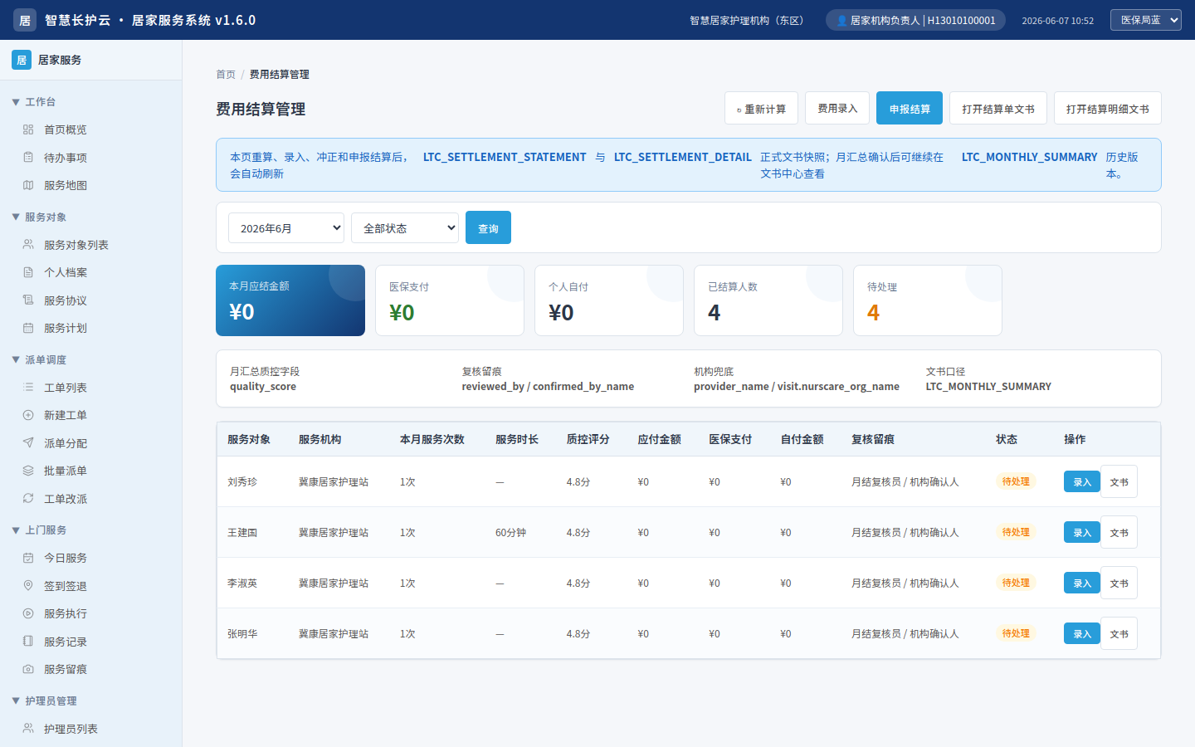Select the 工单列表 menu item
Viewport: 1195px width, 747px height.
click(91, 388)
